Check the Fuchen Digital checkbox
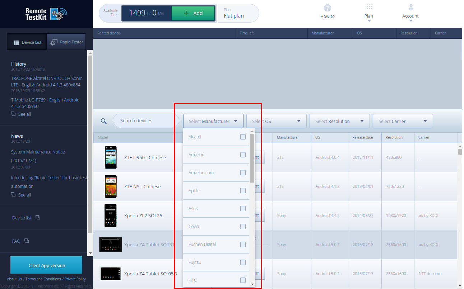The width and height of the screenshot is (464, 289). point(243,245)
